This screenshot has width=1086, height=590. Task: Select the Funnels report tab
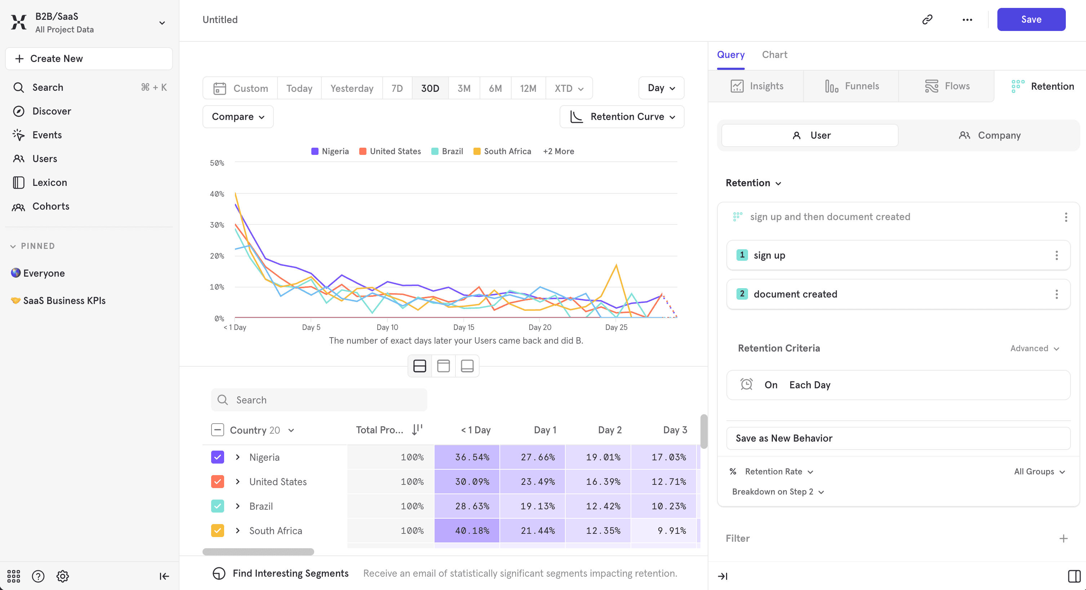point(851,86)
